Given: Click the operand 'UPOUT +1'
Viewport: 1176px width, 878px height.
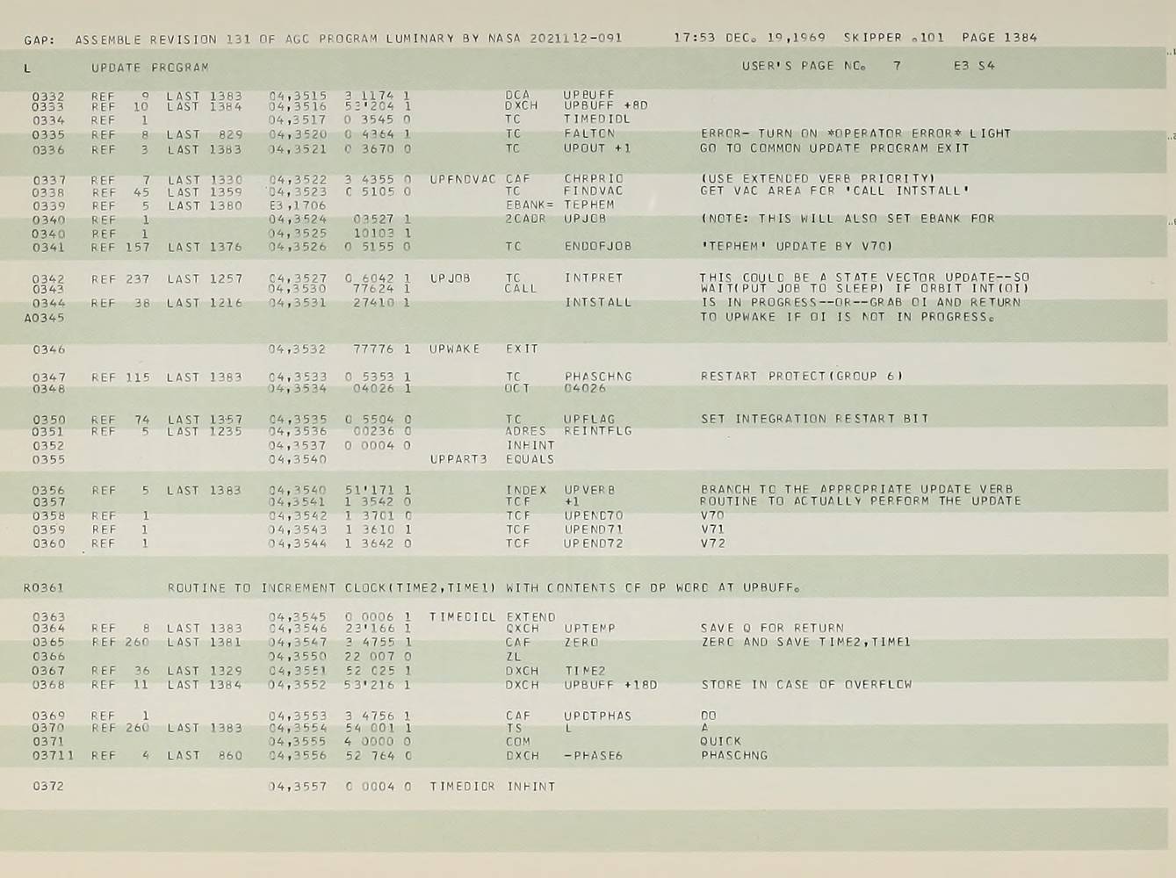Looking at the screenshot, I should (597, 148).
